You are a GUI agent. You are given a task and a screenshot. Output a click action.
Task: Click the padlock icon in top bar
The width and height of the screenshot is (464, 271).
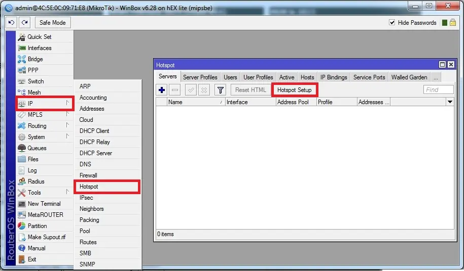(x=453, y=22)
